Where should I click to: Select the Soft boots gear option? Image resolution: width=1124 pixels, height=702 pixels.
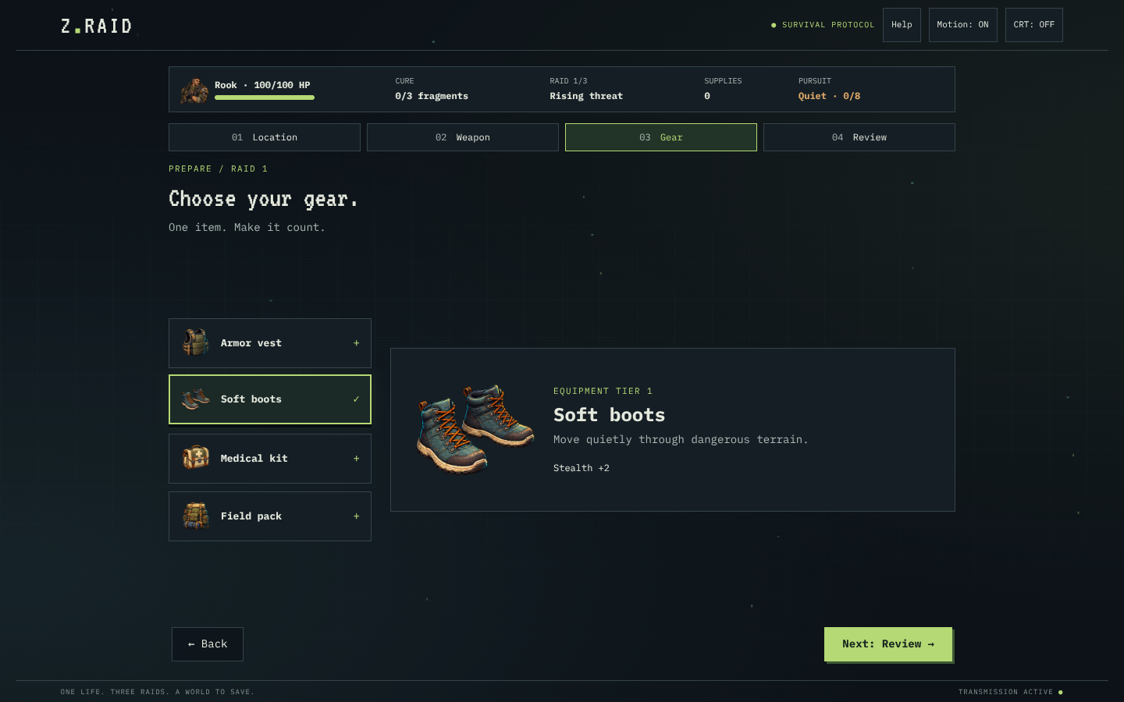[270, 399]
